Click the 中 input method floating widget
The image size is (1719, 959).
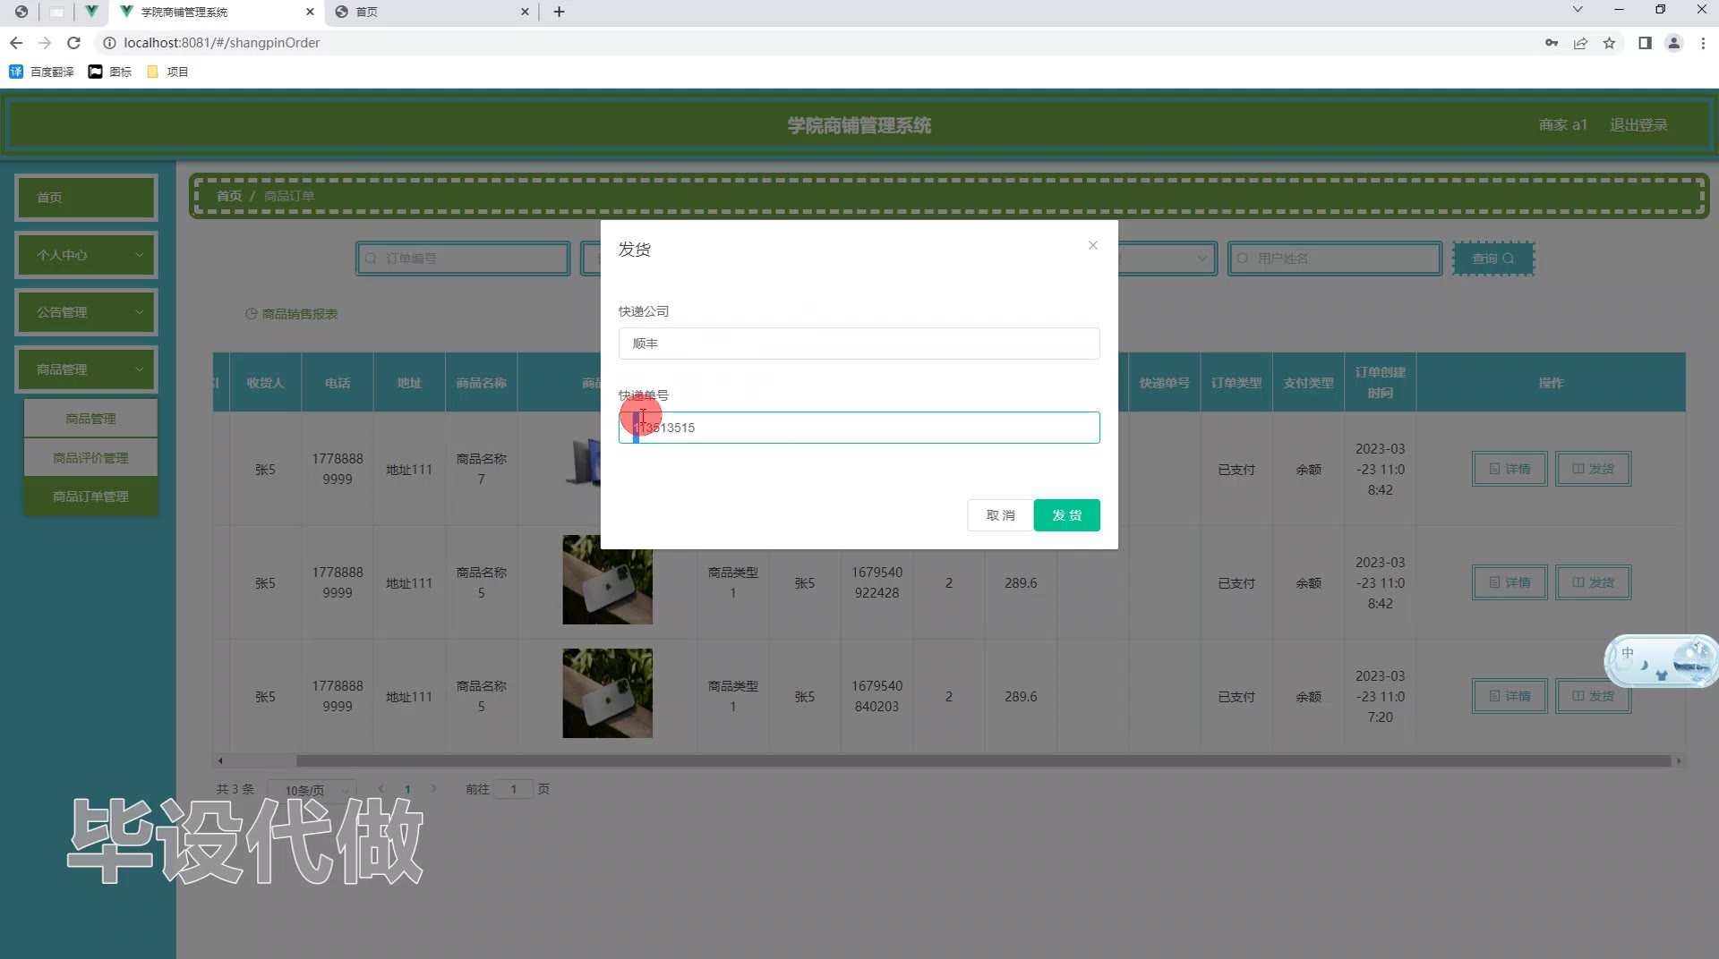click(x=1661, y=660)
